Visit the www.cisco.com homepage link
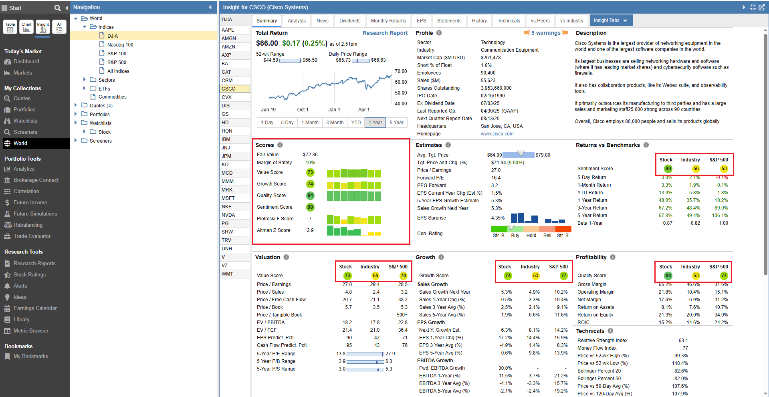The height and width of the screenshot is (397, 769). click(x=497, y=134)
